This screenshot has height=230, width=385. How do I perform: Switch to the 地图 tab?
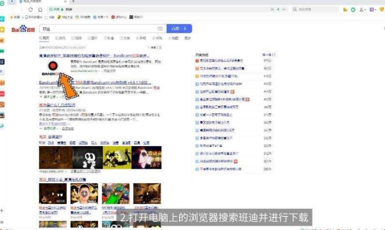[x=173, y=38]
